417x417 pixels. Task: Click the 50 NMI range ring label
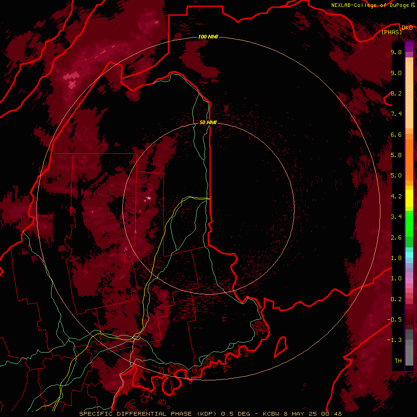tap(208, 123)
